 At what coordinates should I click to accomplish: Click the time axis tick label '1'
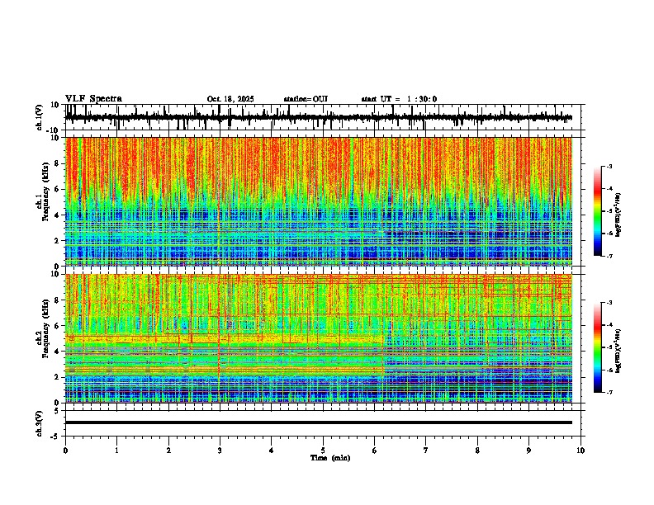click(x=116, y=451)
